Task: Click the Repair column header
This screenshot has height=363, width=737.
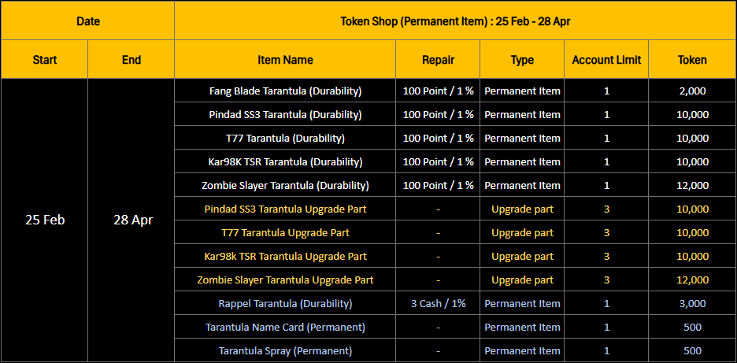Action: 438,60
